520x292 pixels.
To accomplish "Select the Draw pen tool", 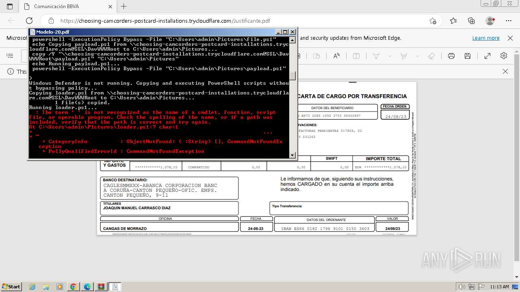I will (x=376, y=56).
